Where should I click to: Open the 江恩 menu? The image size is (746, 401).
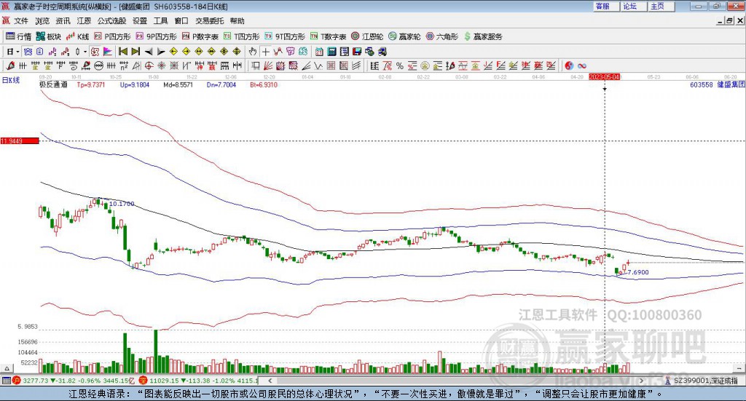click(x=85, y=21)
